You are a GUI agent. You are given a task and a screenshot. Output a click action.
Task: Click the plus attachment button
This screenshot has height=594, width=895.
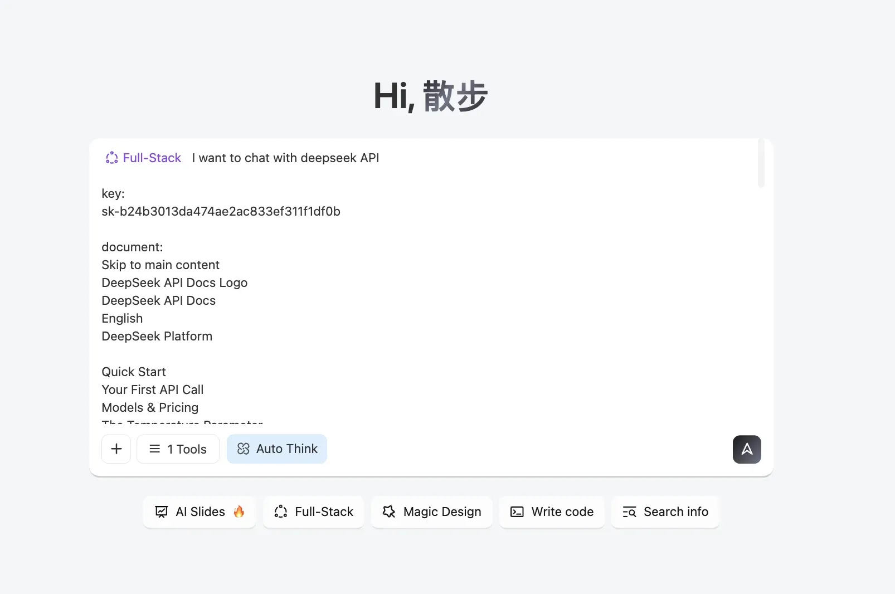pos(116,449)
